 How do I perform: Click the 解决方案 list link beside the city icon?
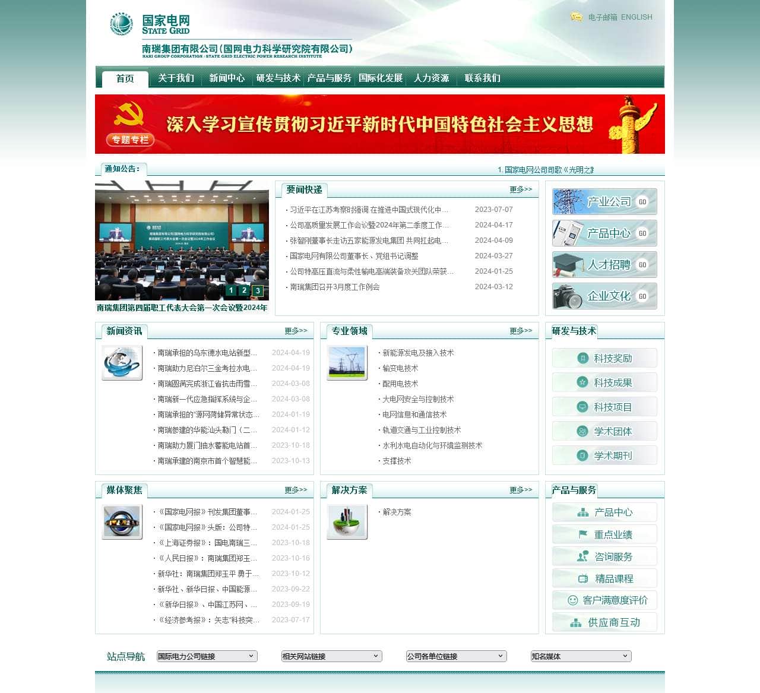tap(397, 512)
